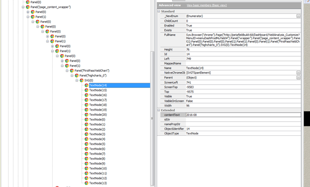Select ScreenLeft value 741
The width and height of the screenshot is (310, 187).
pyautogui.click(x=189, y=83)
